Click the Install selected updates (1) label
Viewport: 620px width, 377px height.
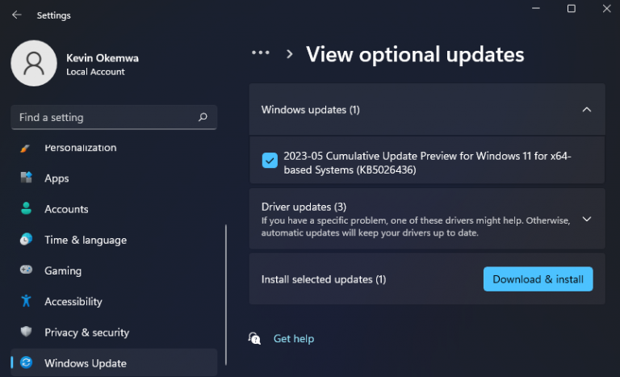coord(324,279)
